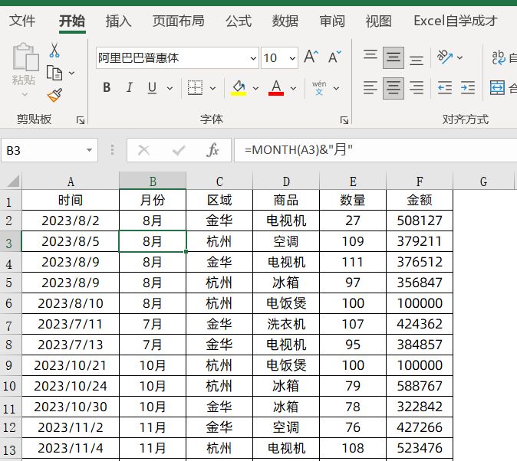Select column G header
517x461 pixels.
483,181
